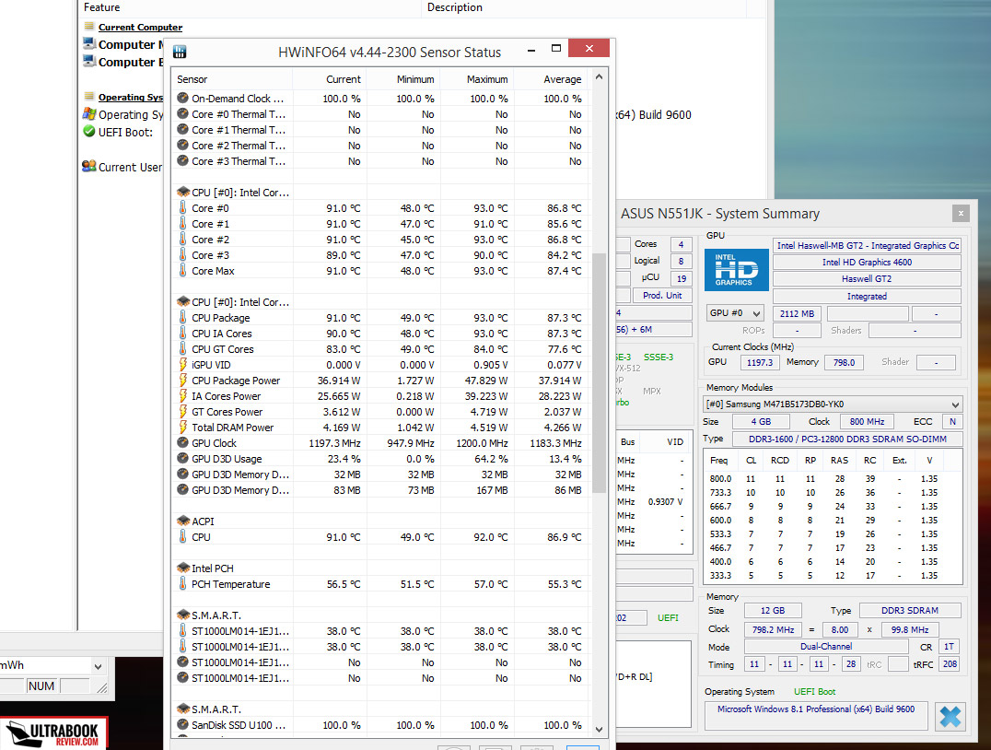Click the PCH Temperature thermometer icon

click(x=182, y=583)
